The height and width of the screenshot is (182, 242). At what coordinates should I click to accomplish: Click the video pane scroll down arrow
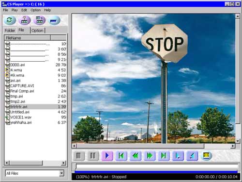tap(238, 141)
